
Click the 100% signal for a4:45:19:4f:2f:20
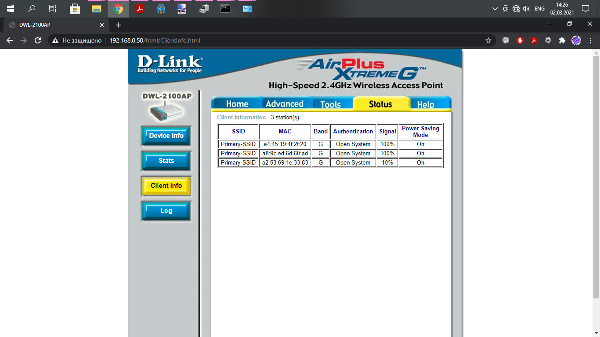[x=387, y=144]
